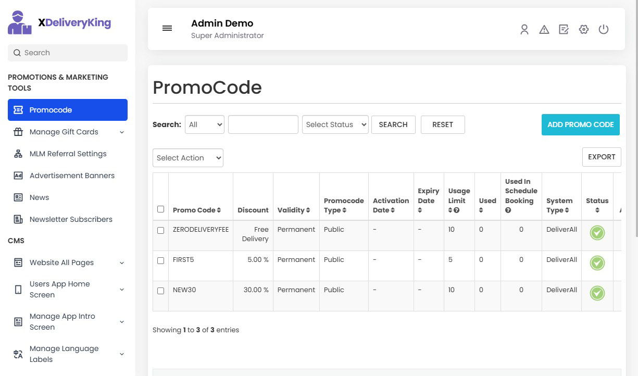This screenshot has width=638, height=376.
Task: Log out using the power icon
Action: click(x=603, y=30)
